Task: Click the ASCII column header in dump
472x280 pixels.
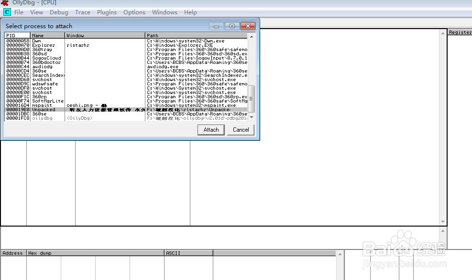Action: [x=189, y=253]
